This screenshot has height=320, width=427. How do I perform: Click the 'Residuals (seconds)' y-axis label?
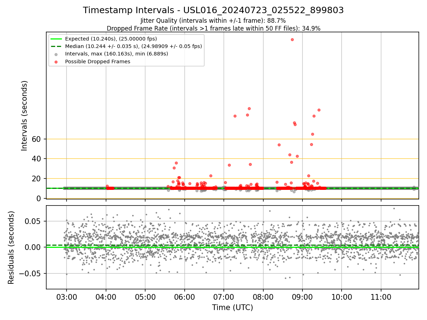[11, 247]
